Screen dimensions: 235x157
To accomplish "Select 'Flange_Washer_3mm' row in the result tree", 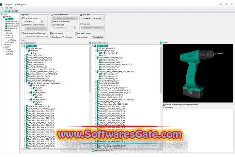I will tap(113, 104).
